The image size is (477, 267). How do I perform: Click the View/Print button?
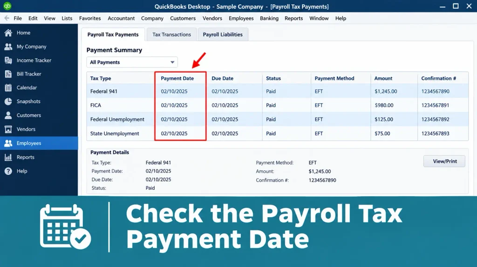click(444, 161)
